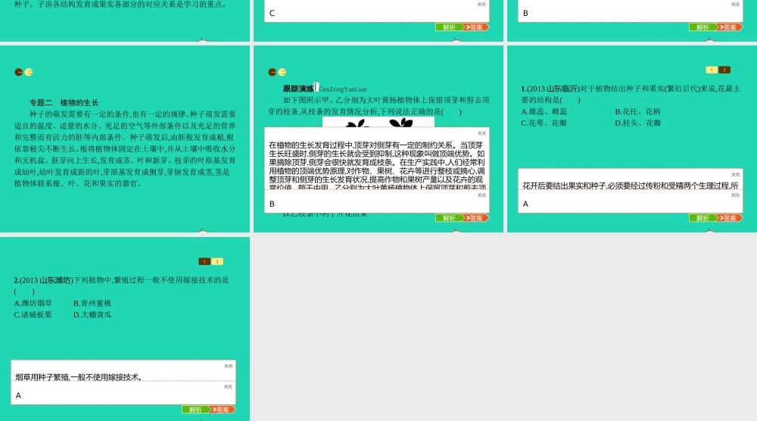Image resolution: width=757 pixels, height=421 pixels.
Task: Select page 1 indicator on 临沂 slide
Action: (x=712, y=70)
